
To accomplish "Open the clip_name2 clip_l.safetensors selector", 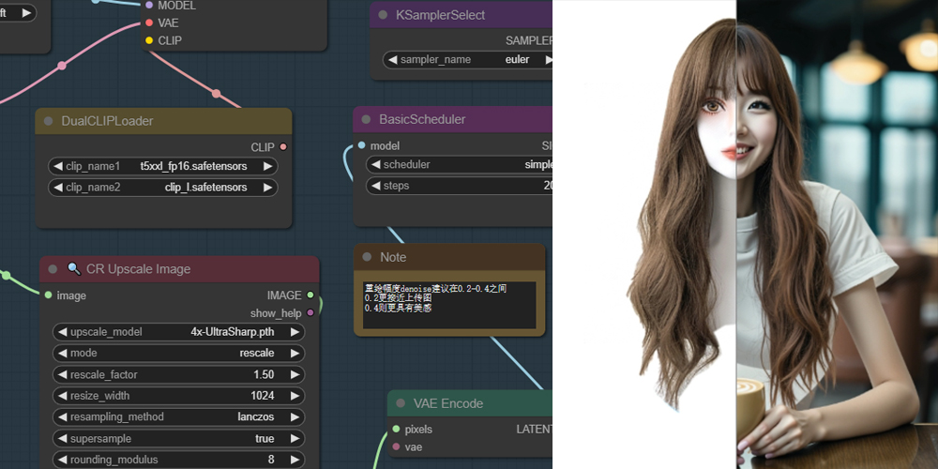I will pyautogui.click(x=162, y=188).
